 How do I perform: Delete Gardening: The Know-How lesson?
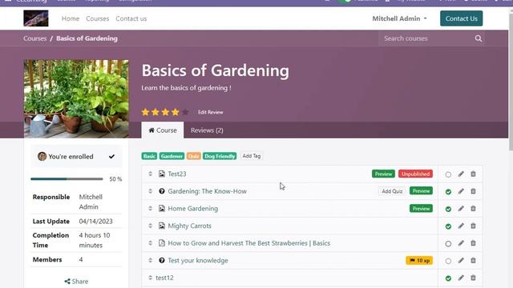pyautogui.click(x=473, y=191)
